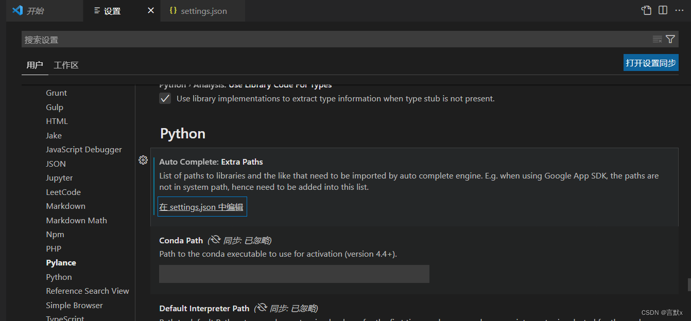Select PHP in settings tree
691x321 pixels.
click(54, 248)
